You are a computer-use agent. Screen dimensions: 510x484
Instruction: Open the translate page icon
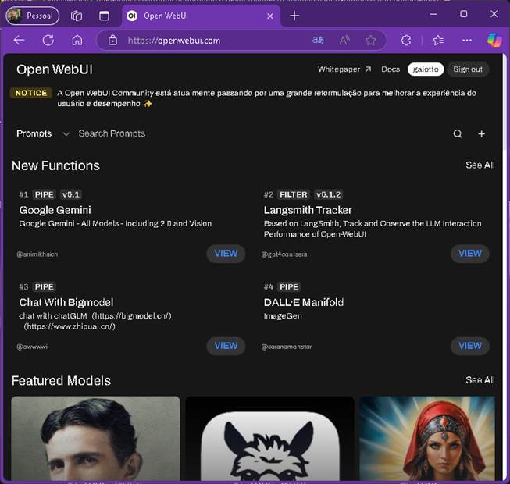[x=318, y=41]
